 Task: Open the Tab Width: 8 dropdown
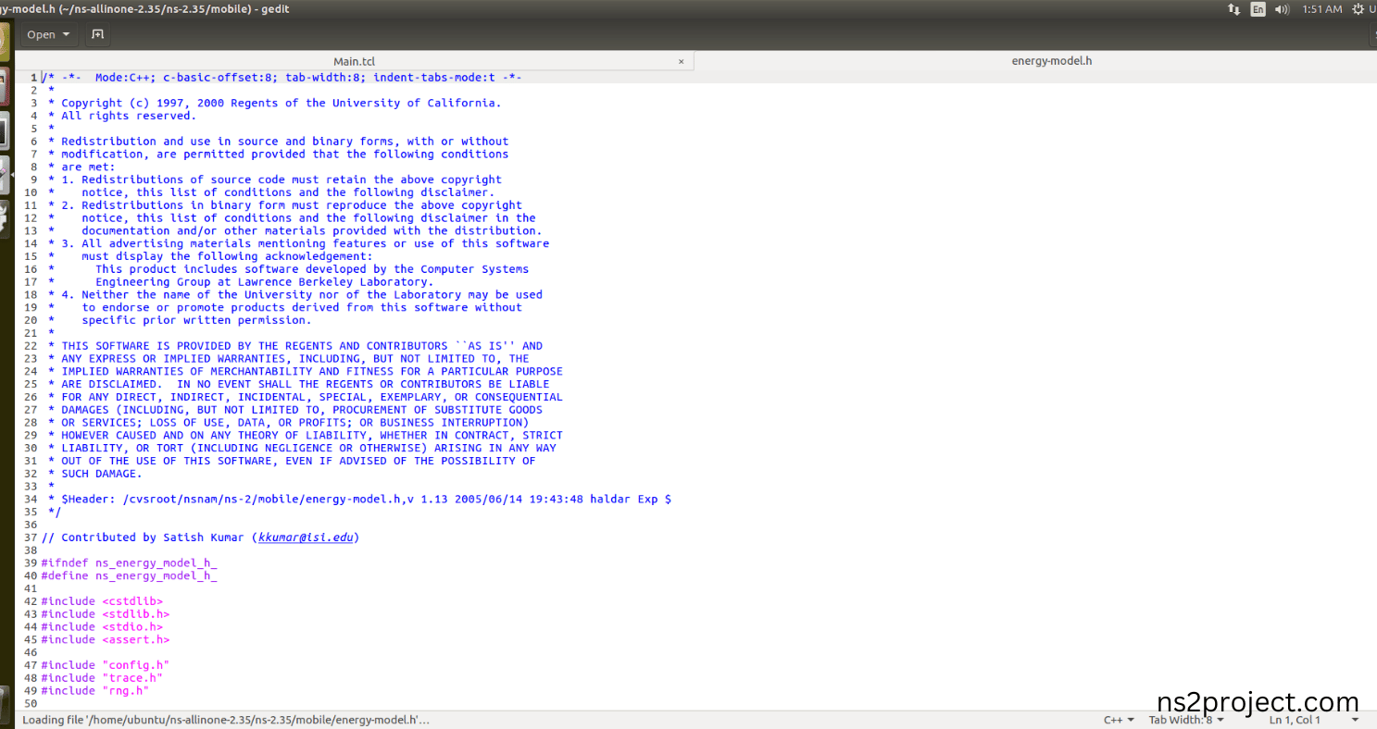click(x=1186, y=720)
